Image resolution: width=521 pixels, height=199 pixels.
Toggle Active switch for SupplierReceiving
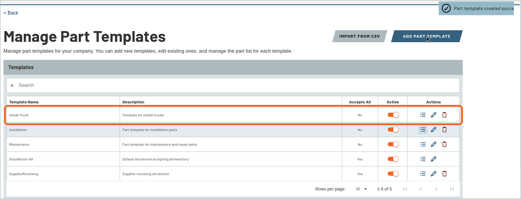(393, 173)
